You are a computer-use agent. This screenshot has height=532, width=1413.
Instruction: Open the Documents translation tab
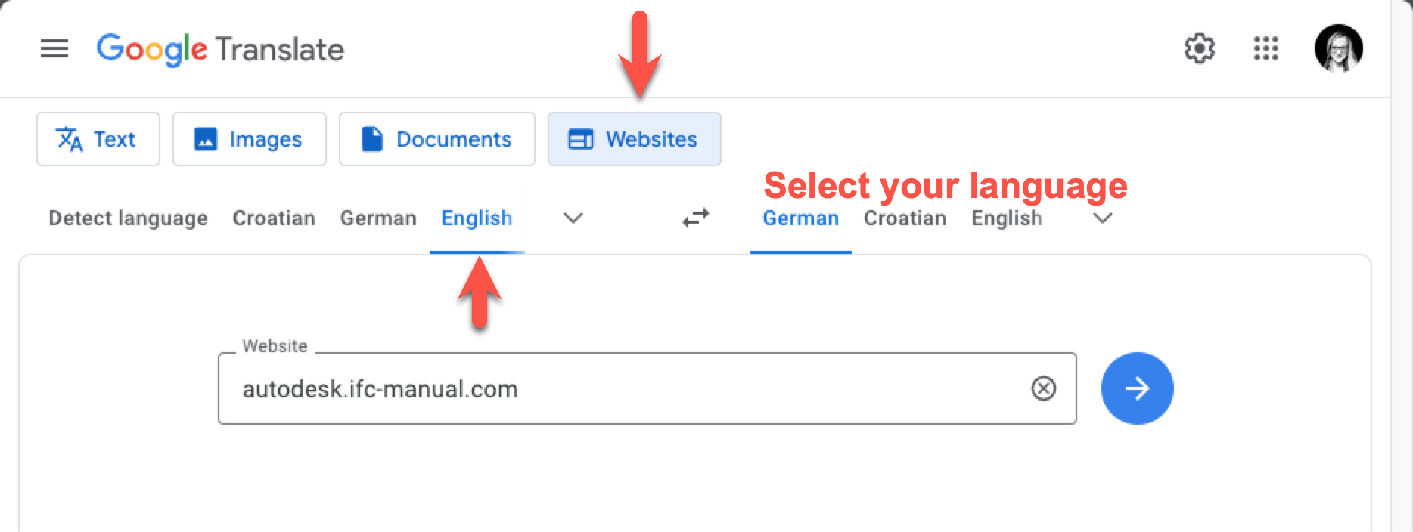point(436,139)
